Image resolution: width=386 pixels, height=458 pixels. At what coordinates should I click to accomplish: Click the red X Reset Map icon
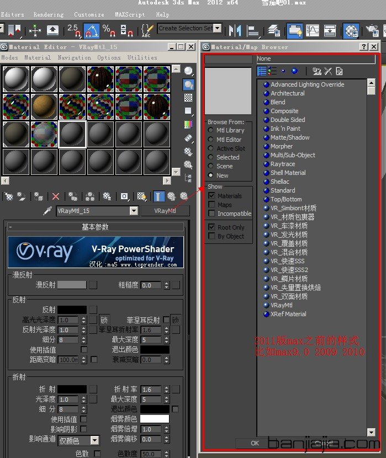coord(56,196)
